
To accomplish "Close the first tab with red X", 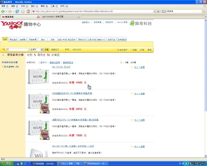I will point(38,17).
